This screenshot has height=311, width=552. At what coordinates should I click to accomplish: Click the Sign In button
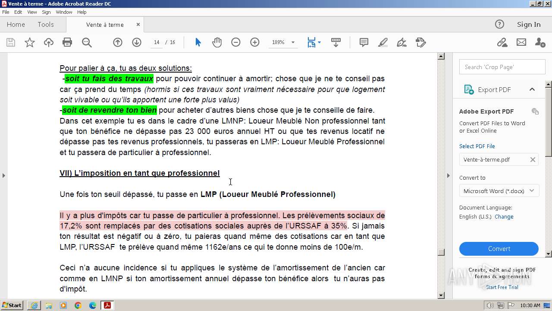(529, 25)
